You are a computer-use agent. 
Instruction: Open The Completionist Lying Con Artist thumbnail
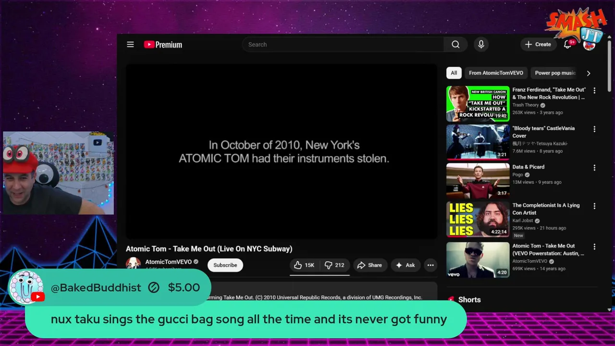pos(478,219)
